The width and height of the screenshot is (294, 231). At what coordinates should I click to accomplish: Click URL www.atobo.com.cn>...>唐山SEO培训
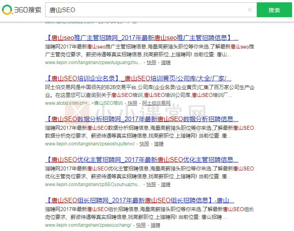pos(84,103)
